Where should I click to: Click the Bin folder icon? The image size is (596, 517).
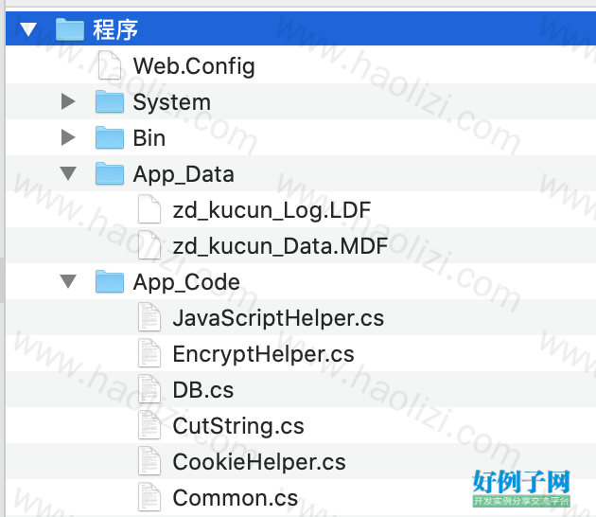110,137
